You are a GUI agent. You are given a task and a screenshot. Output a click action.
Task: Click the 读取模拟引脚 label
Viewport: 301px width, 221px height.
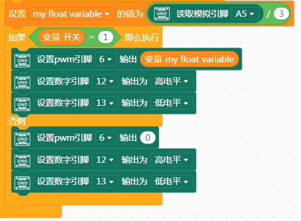[x=202, y=14]
